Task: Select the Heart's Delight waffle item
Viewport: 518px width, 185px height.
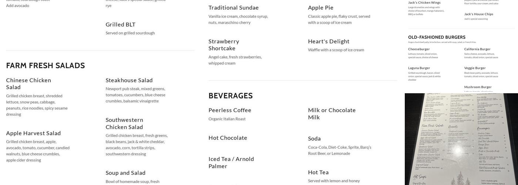Action: [329, 41]
